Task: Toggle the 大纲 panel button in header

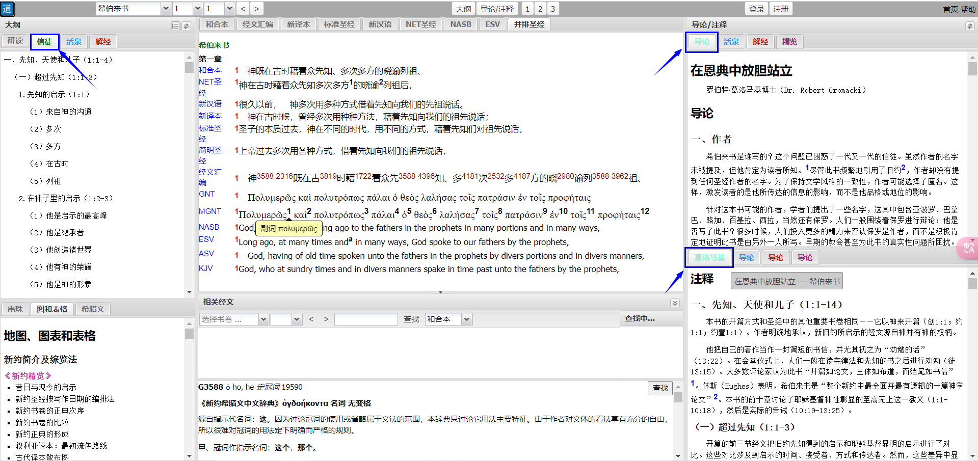Action: [x=463, y=9]
